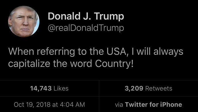
Task: Click the word via before Twitter
Action: click(x=119, y=105)
